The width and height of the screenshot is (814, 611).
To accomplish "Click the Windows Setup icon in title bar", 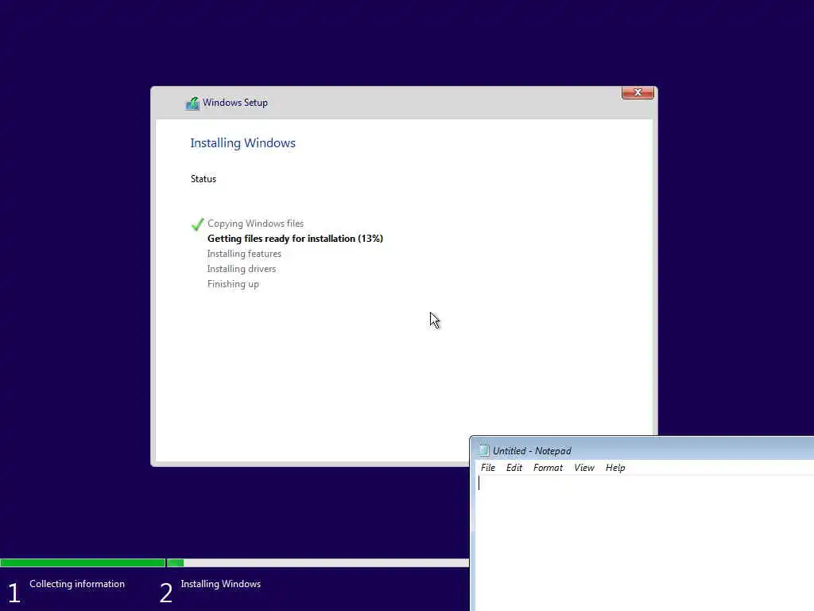I will tap(192, 103).
